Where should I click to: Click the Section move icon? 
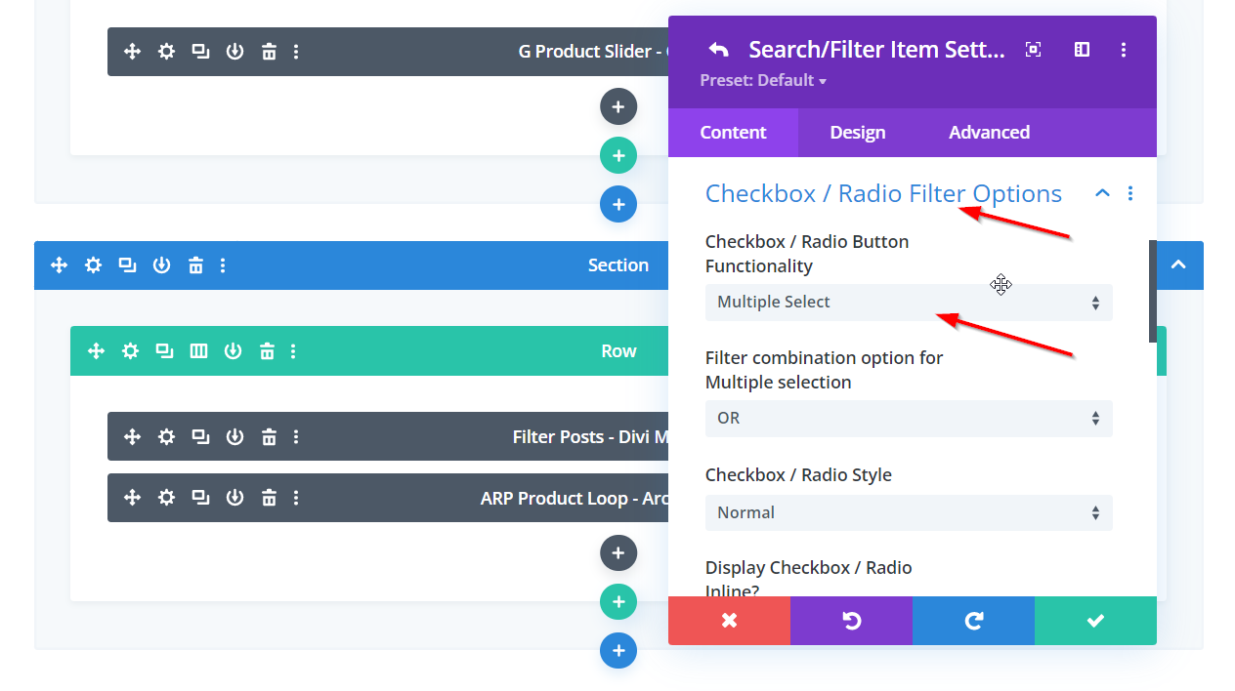[59, 265]
